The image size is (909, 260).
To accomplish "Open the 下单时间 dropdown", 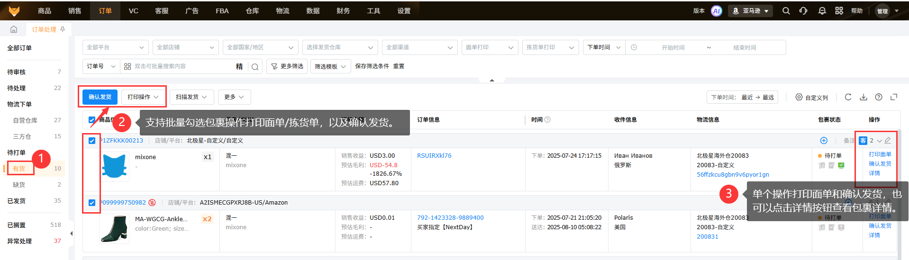I will click(604, 47).
